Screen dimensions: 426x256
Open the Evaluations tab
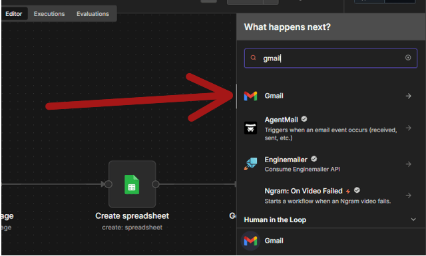93,14
